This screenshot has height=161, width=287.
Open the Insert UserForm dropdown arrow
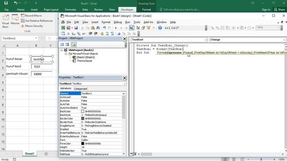pyautogui.click(x=72, y=28)
